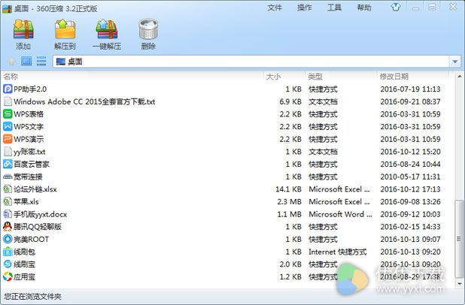
Task: Click the file list scroll up arrow
Action: (460, 76)
